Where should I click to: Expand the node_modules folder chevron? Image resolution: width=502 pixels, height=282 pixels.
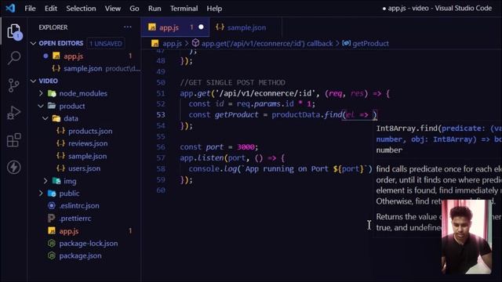click(x=41, y=93)
